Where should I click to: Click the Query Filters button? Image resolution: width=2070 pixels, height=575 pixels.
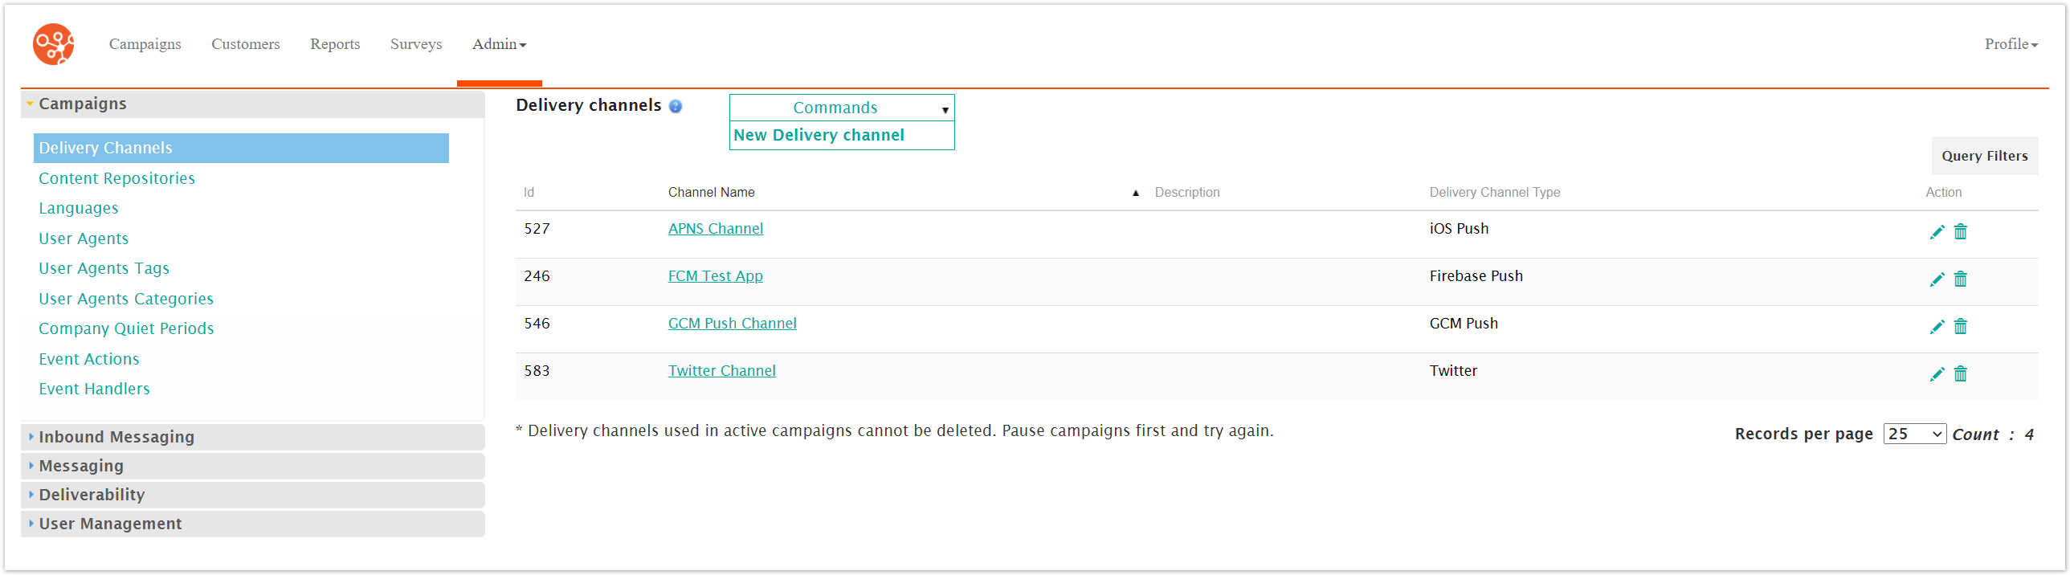click(1984, 155)
